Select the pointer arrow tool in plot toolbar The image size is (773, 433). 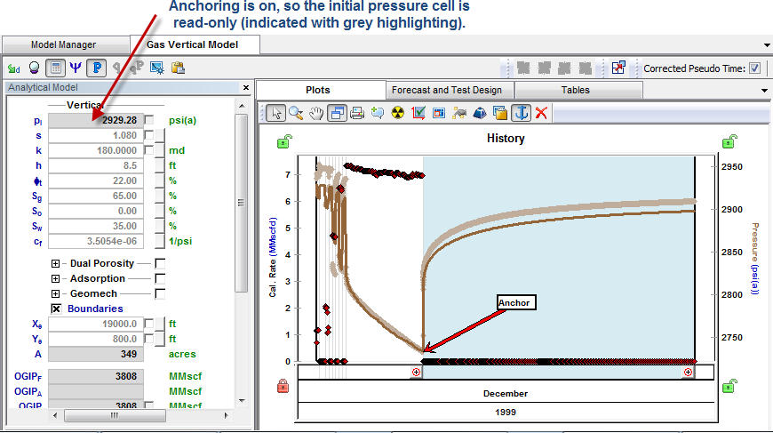pyautogui.click(x=276, y=112)
